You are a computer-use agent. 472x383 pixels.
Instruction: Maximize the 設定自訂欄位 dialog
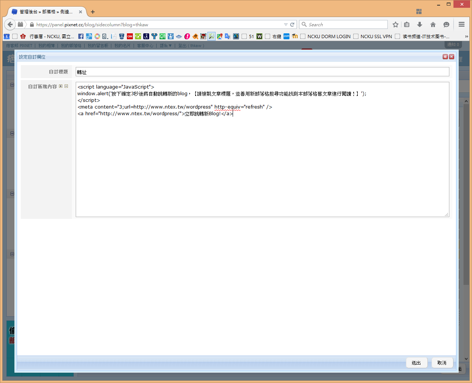coord(445,57)
